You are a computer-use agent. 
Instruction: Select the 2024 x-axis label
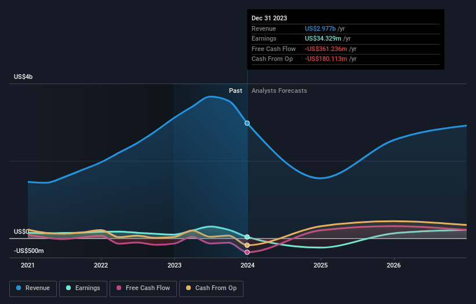point(248,265)
